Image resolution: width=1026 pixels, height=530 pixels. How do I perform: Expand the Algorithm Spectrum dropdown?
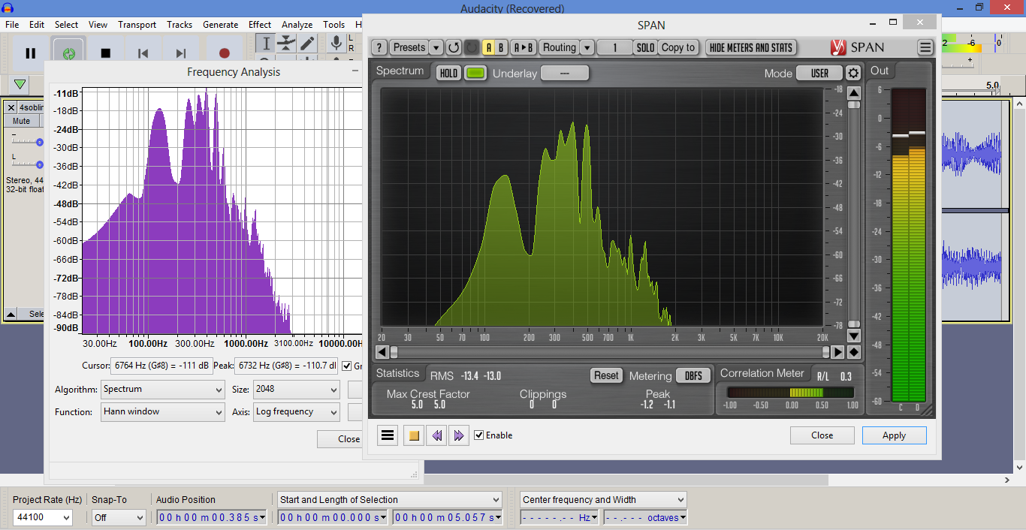pyautogui.click(x=162, y=390)
